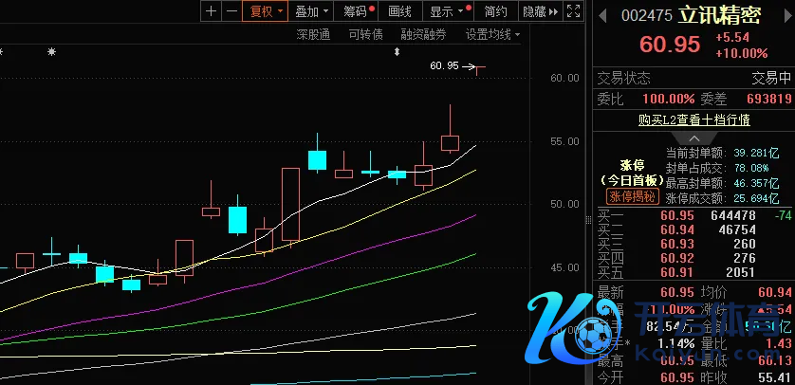Screen dimensions: 795x385
Task: Expand the 显示 display dropdown
Action: (x=447, y=11)
